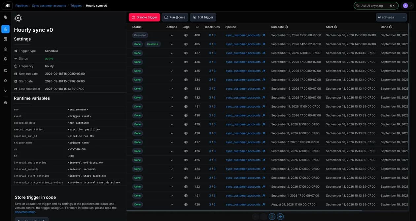Open the All statuses filter dropdown
This screenshot has width=416, height=221.
[x=391, y=17]
